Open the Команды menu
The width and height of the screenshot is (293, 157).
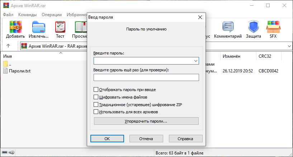pos(27,15)
